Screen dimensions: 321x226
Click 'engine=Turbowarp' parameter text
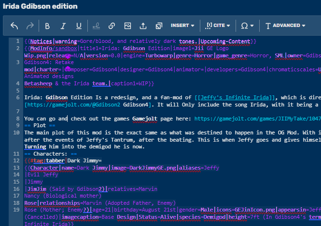point(148,55)
